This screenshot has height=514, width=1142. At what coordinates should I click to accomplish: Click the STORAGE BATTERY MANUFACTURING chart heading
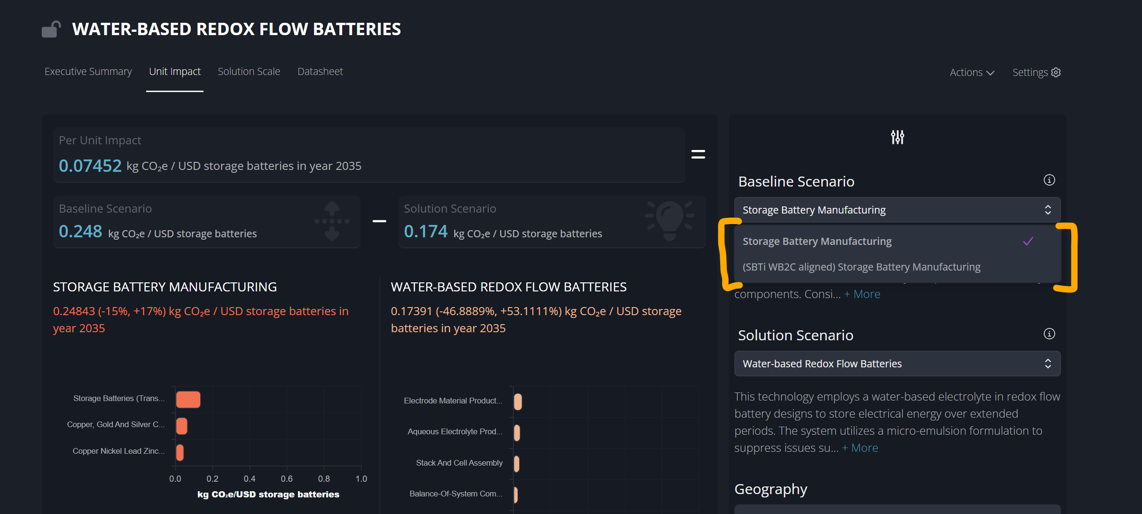[165, 287]
